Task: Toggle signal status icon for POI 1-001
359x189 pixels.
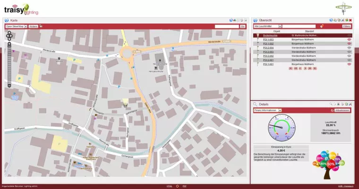Action: [x=349, y=64]
